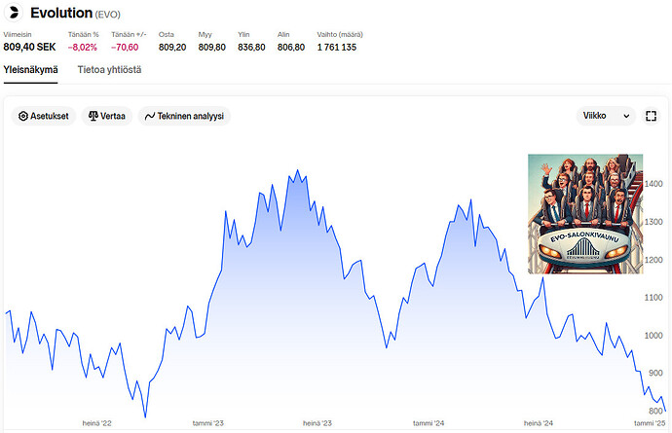Click the Evolution company logo icon
This screenshot has height=433, width=672.
click(x=15, y=13)
